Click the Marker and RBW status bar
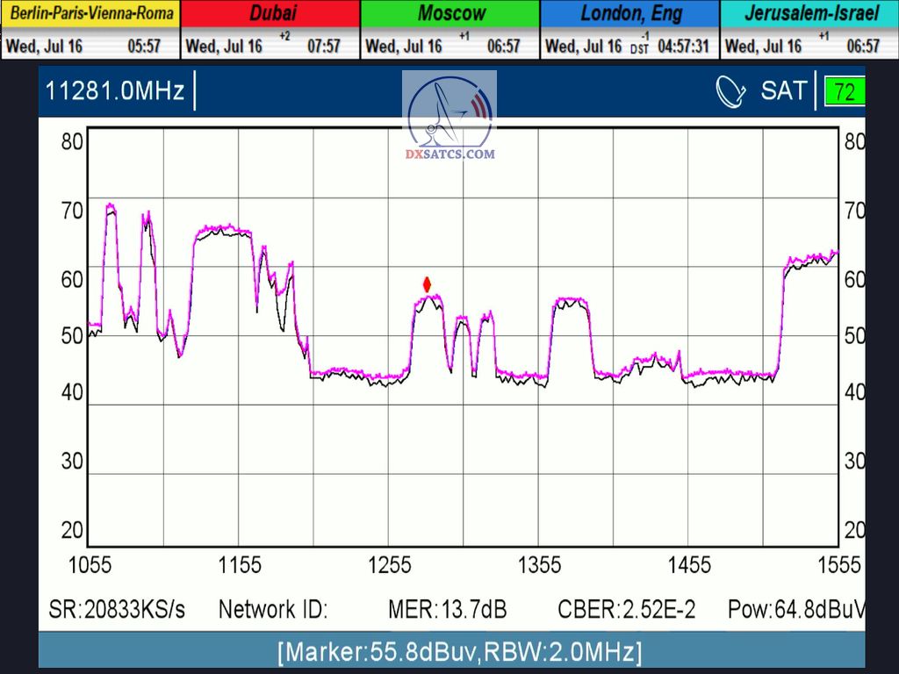 459,653
